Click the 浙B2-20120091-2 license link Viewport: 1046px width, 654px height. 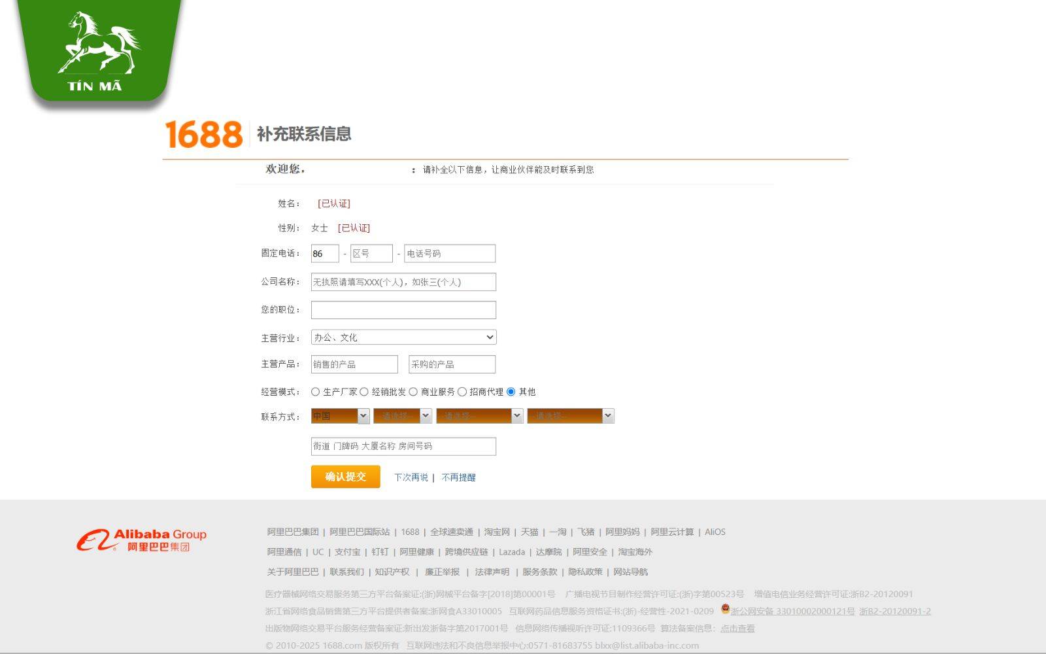tap(895, 611)
